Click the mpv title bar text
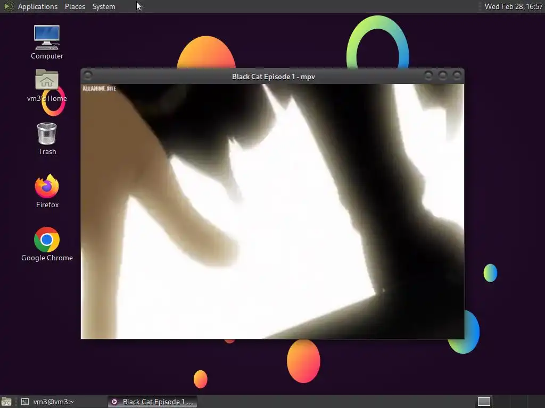This screenshot has height=408, width=545. [274, 76]
